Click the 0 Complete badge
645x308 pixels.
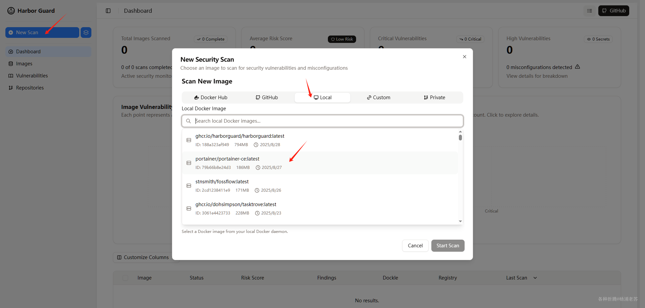click(211, 39)
